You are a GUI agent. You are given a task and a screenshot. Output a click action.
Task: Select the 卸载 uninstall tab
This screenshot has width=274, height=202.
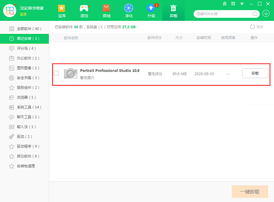173,11
